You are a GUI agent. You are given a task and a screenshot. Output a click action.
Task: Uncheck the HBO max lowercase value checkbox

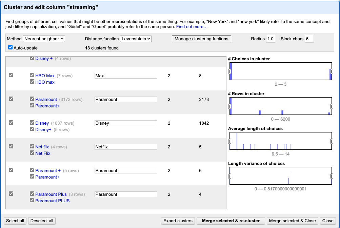coord(32,82)
